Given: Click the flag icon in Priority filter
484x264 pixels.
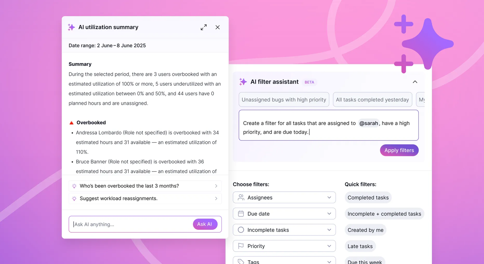Looking at the screenshot, I should pos(241,246).
